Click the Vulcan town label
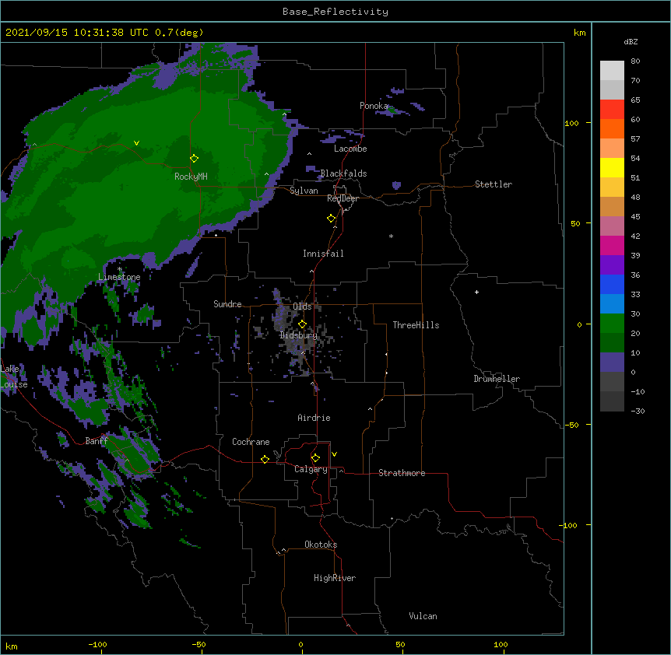This screenshot has width=671, height=655. coord(423,616)
